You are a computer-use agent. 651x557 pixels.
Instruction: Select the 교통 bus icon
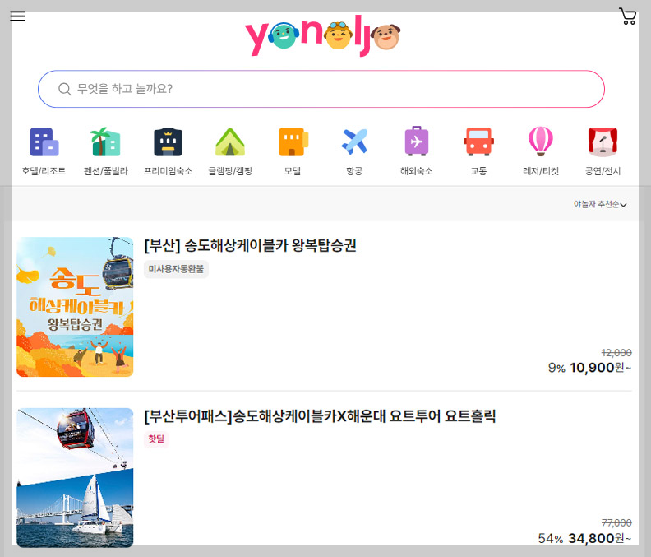(478, 142)
